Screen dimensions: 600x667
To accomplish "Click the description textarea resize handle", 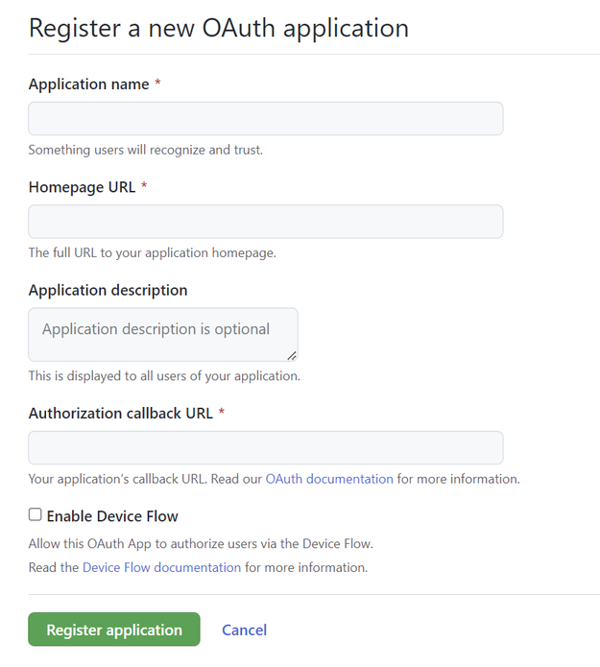I will point(292,355).
